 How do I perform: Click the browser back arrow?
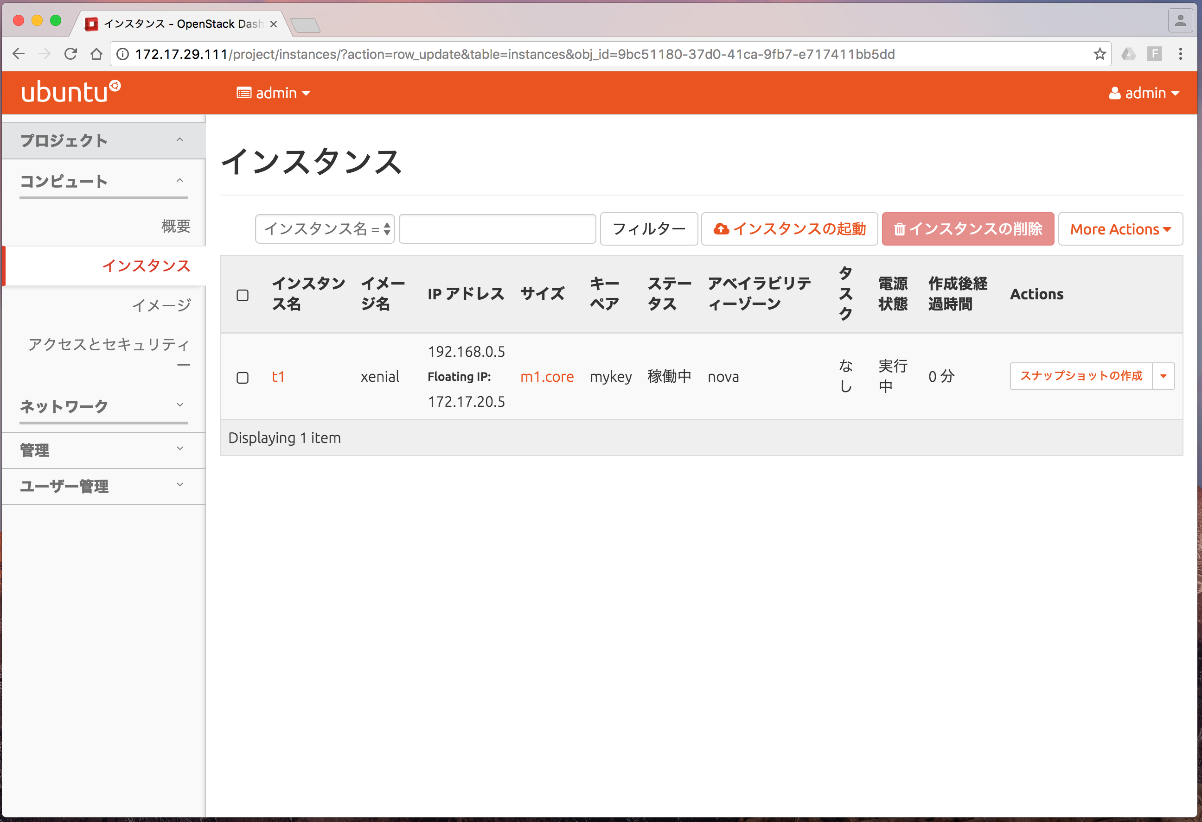coord(19,54)
